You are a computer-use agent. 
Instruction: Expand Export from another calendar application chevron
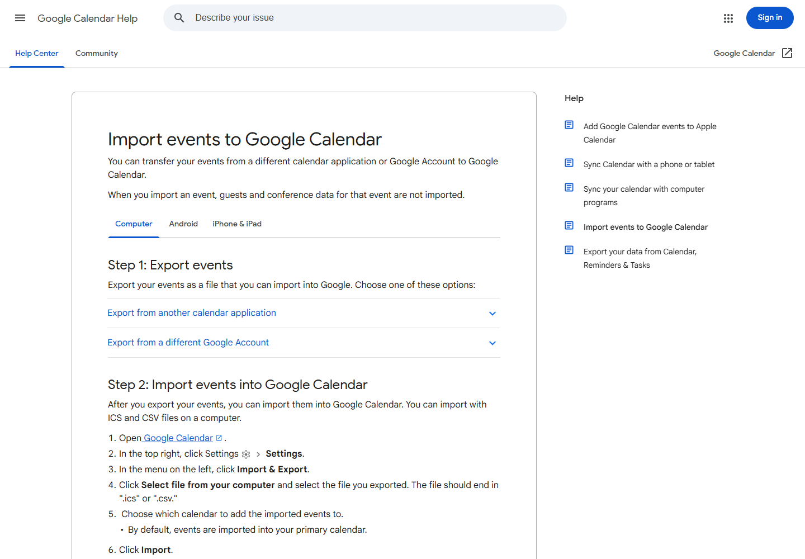pos(493,314)
